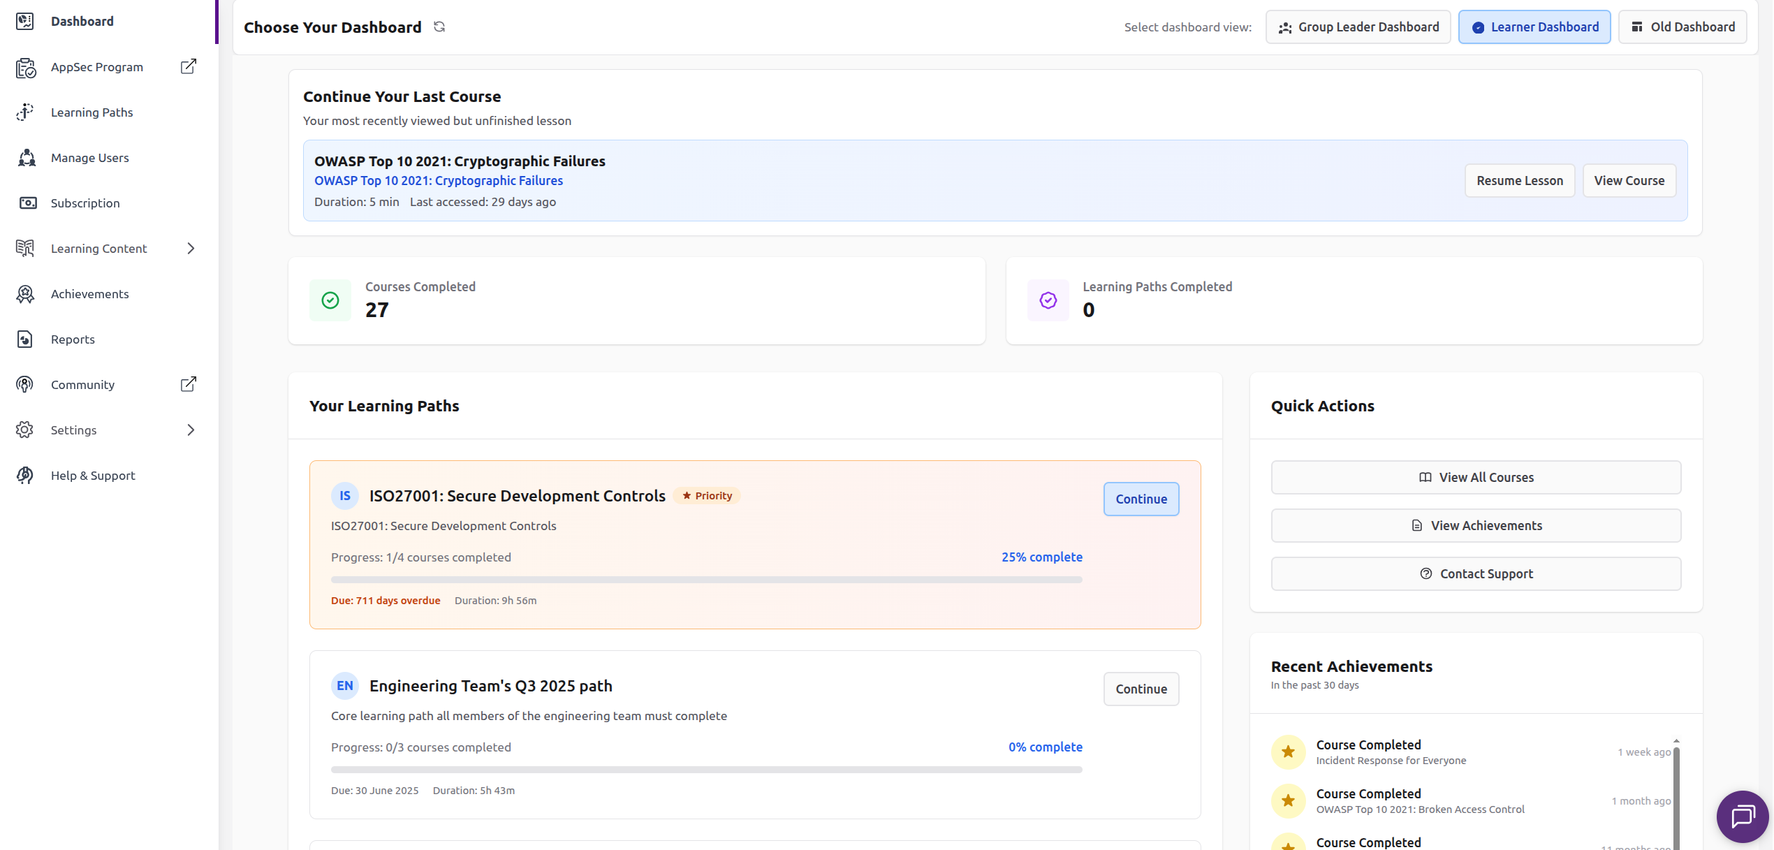This screenshot has width=1774, height=850.
Task: Click the Engineering Team path progress bar
Action: coord(706,770)
